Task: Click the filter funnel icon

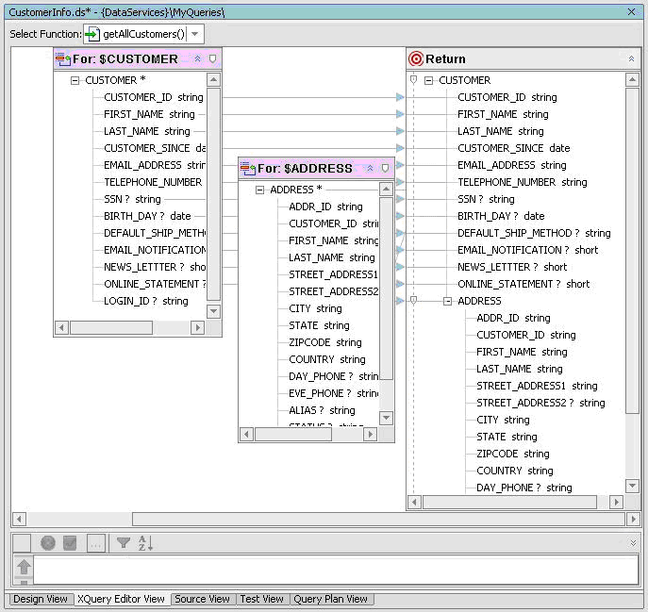Action: 124,542
